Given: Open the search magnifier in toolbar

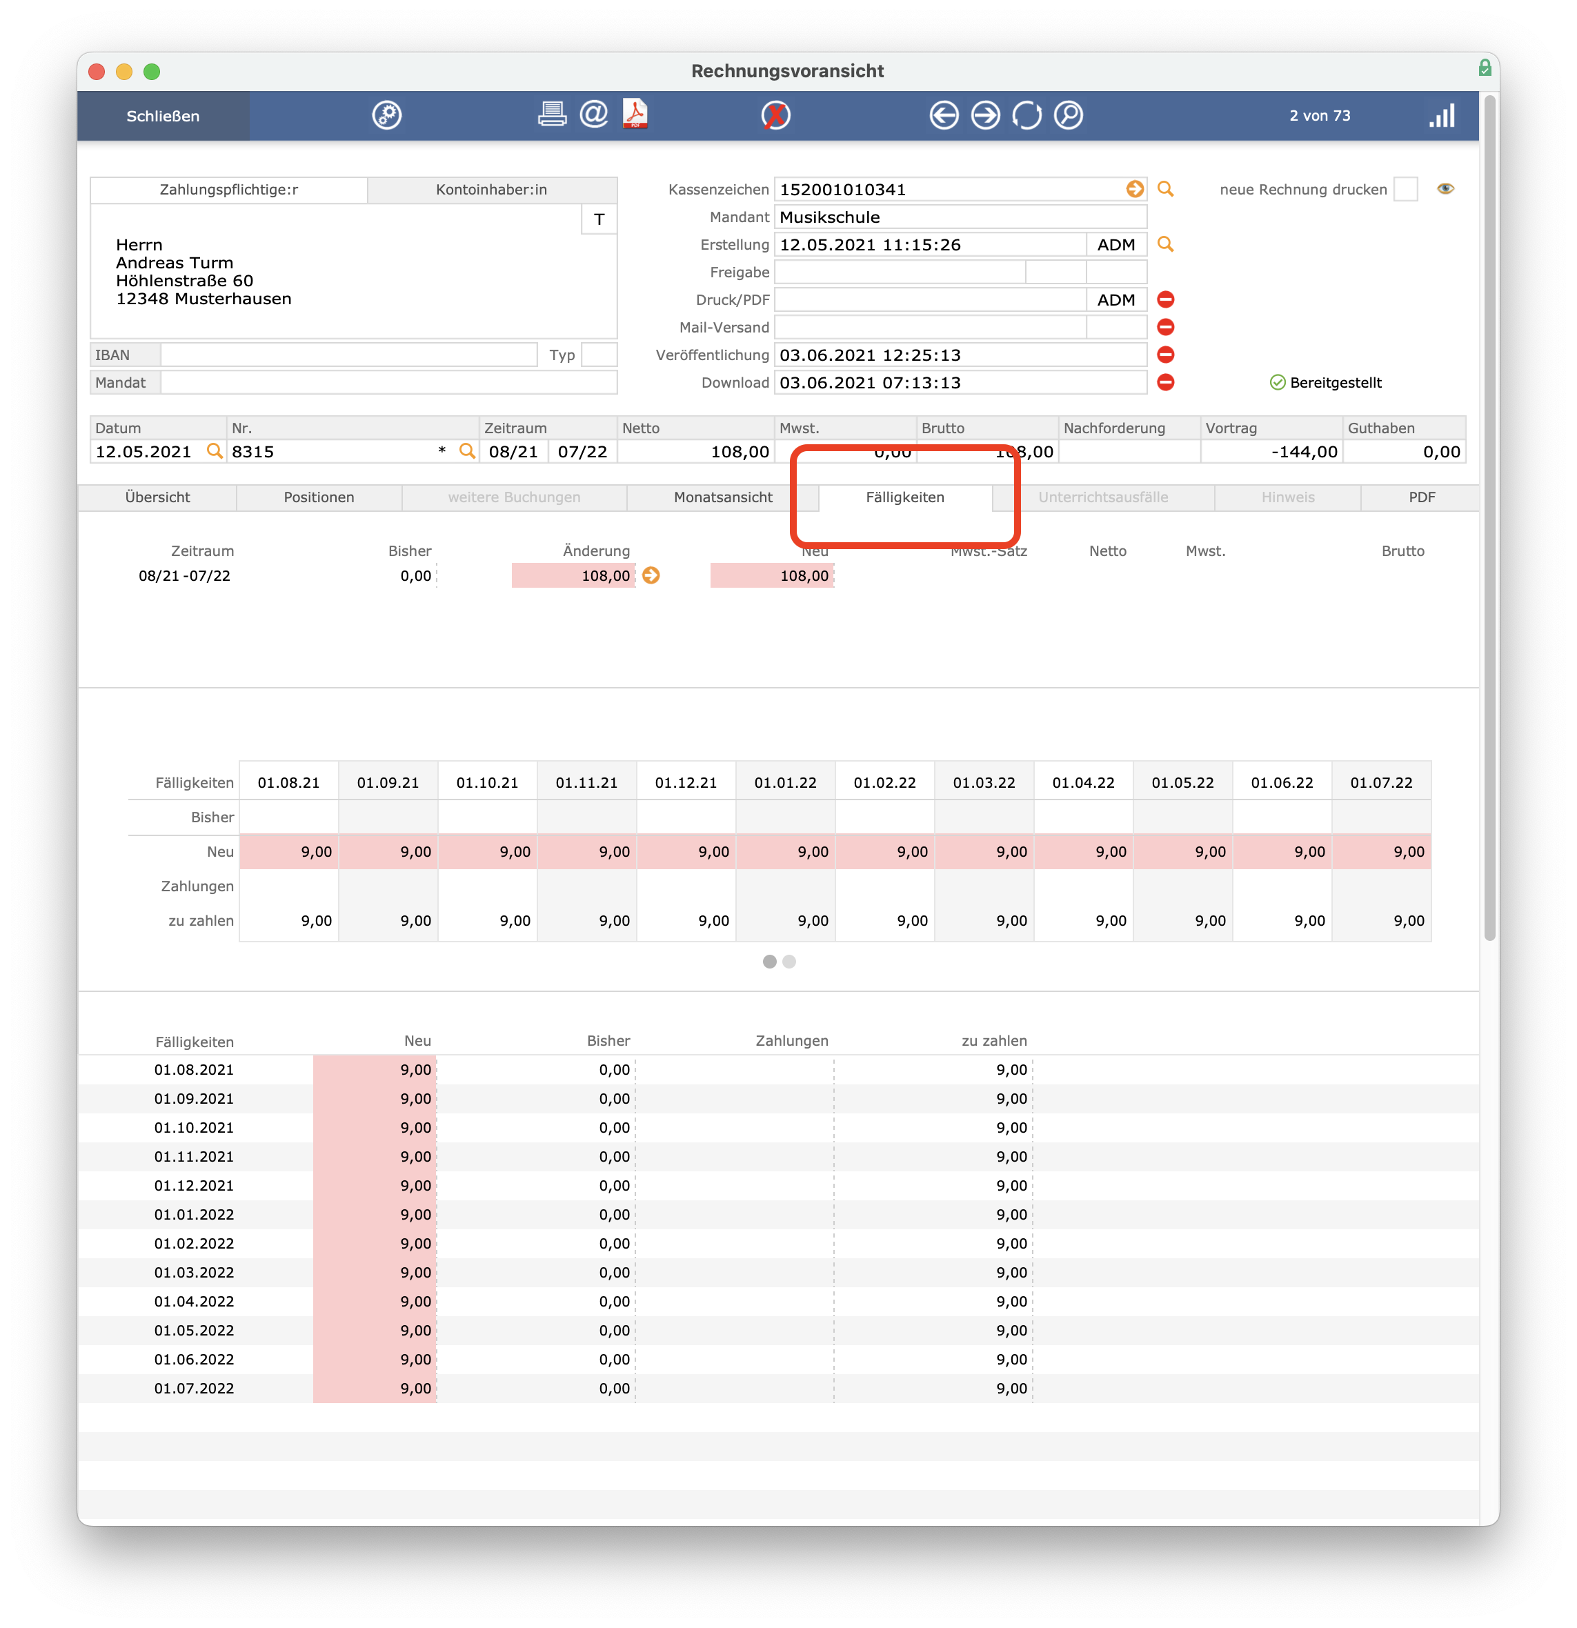Looking at the screenshot, I should [x=1069, y=115].
